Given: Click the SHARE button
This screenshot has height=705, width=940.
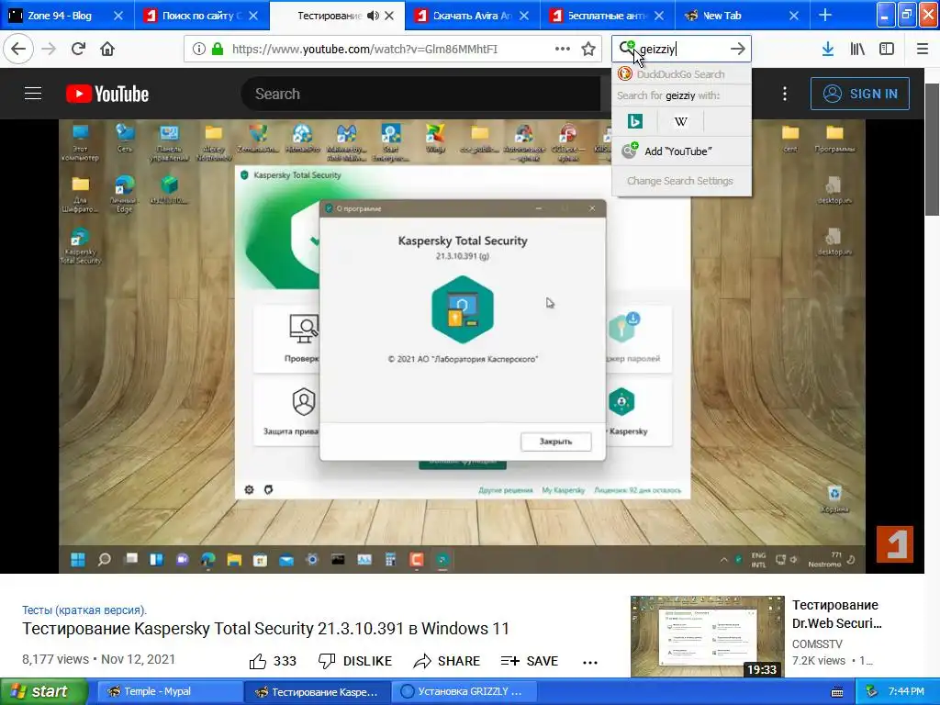Looking at the screenshot, I should tap(447, 661).
